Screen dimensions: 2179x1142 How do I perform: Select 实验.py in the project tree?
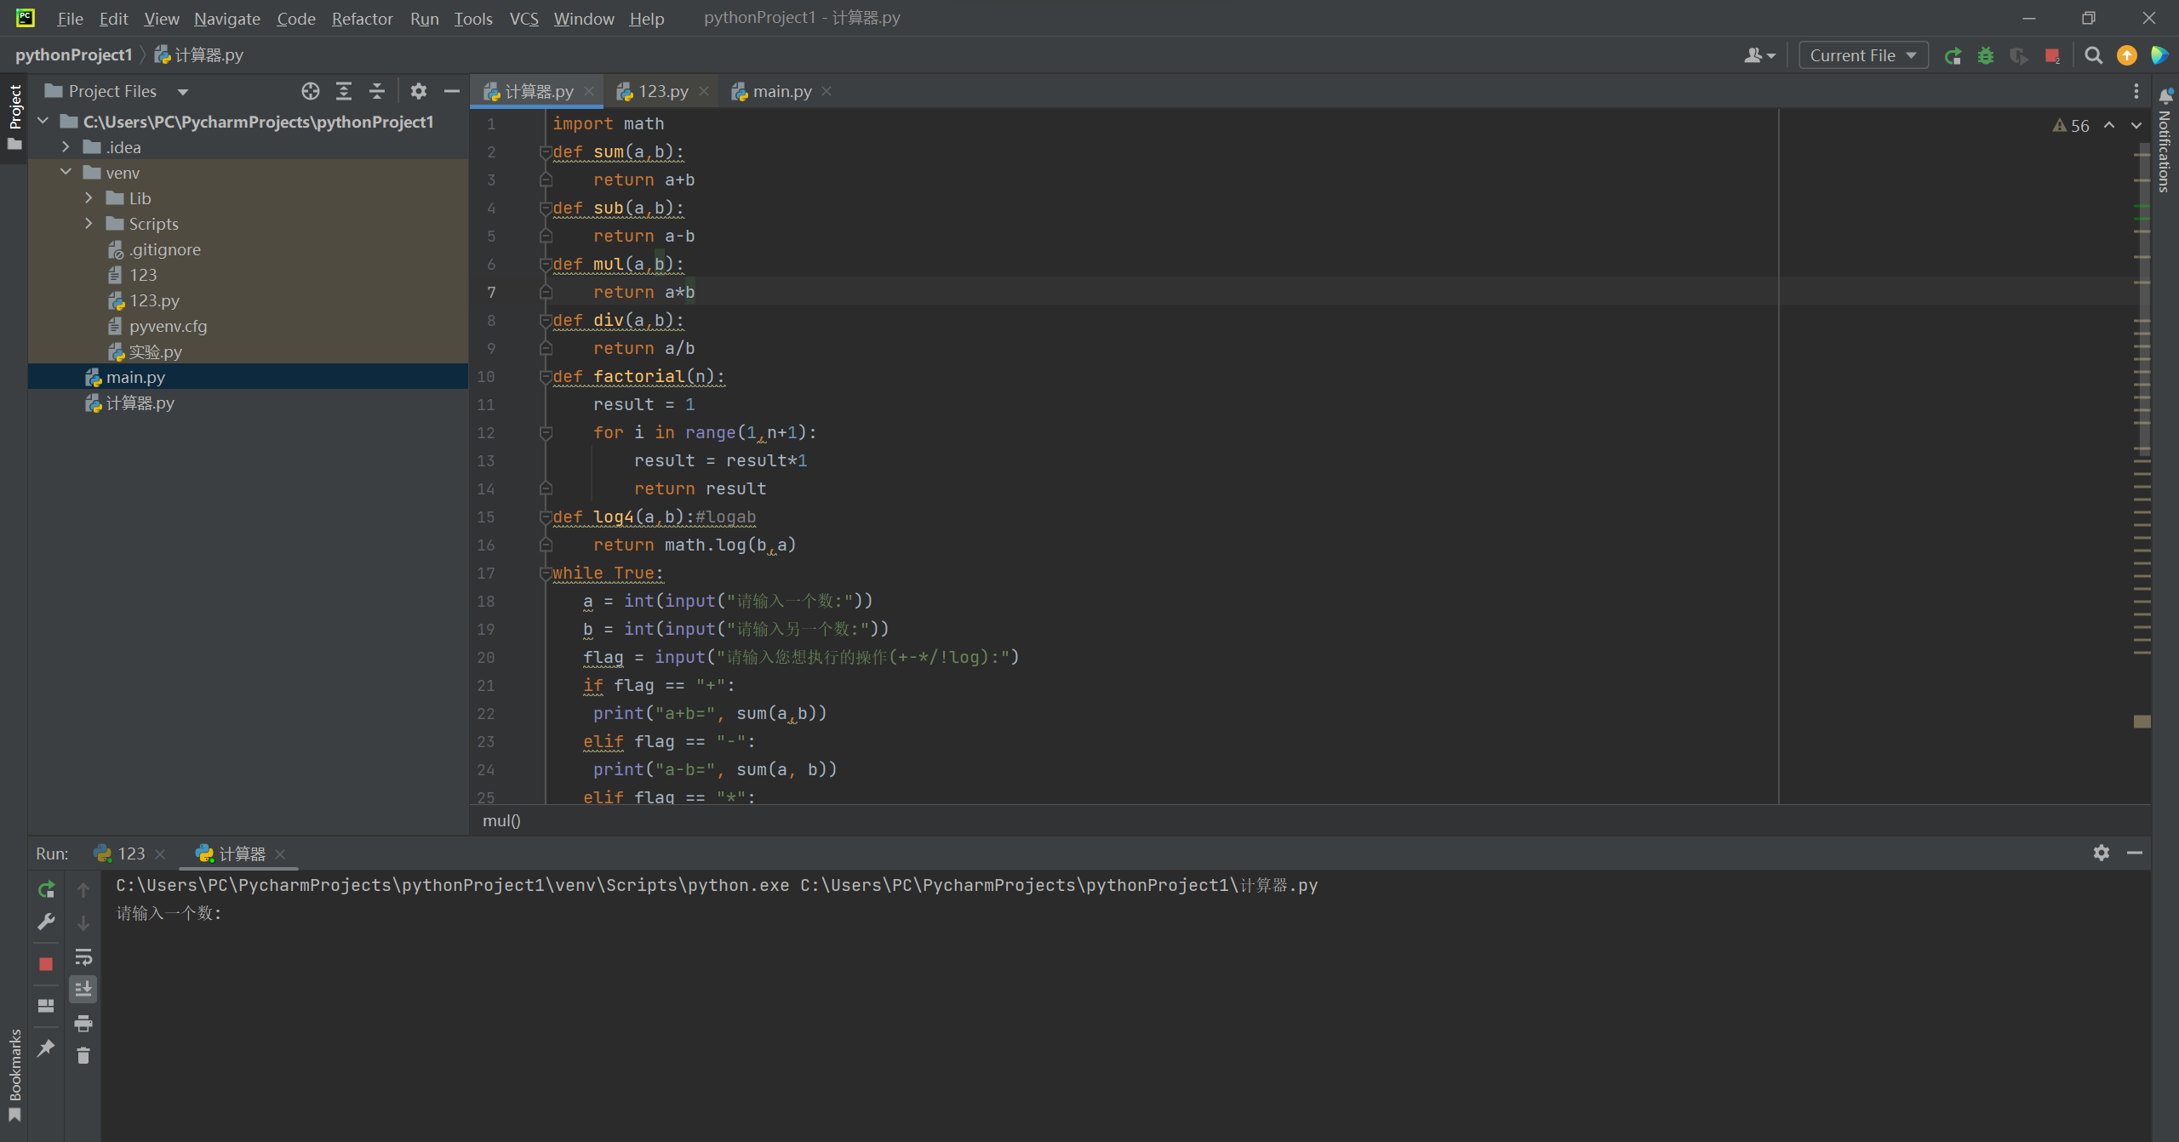click(146, 351)
